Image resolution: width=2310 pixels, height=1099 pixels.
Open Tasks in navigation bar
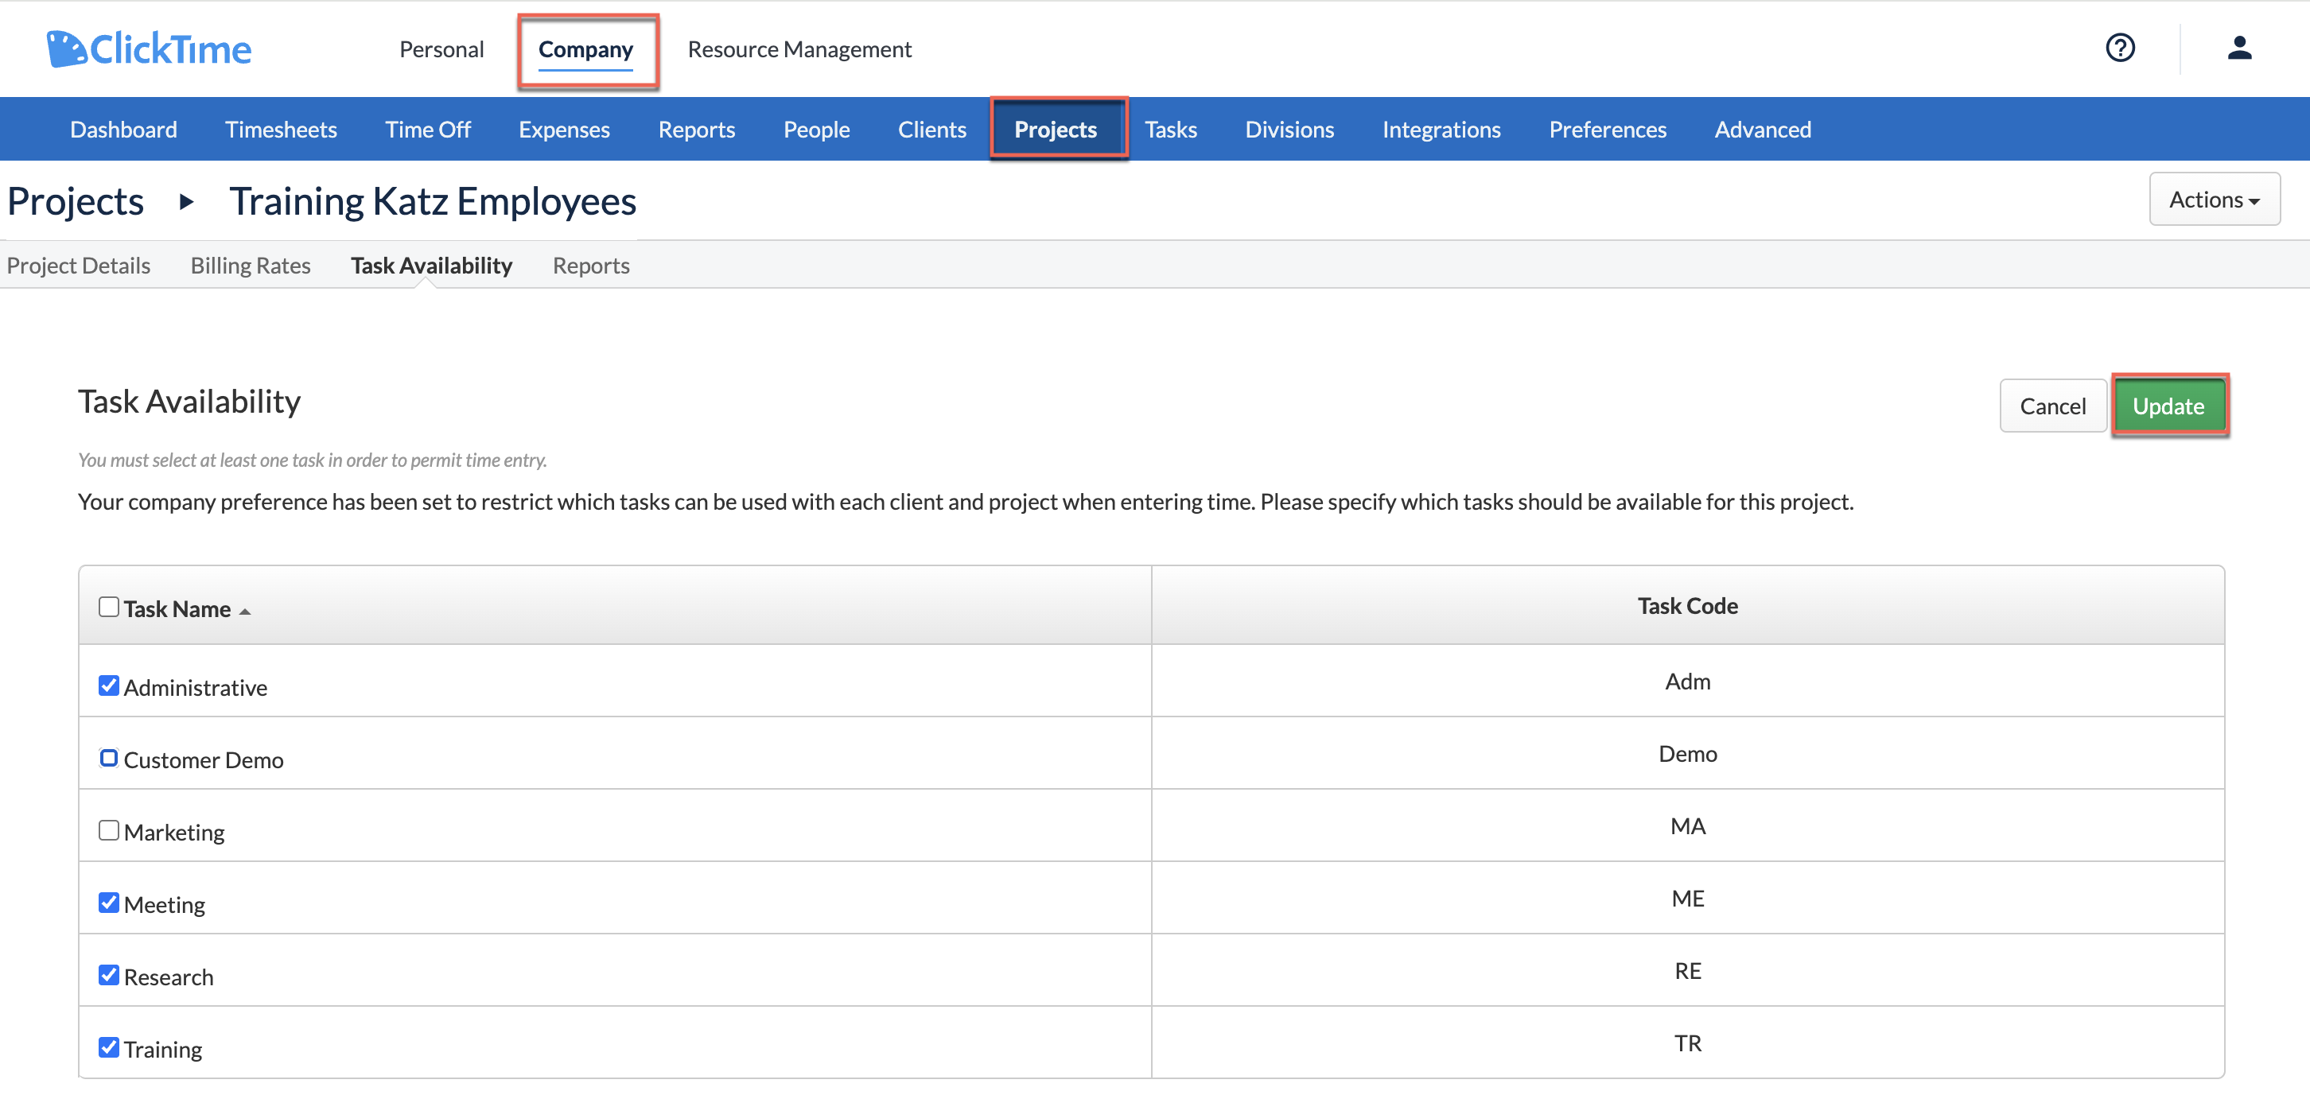tap(1170, 129)
